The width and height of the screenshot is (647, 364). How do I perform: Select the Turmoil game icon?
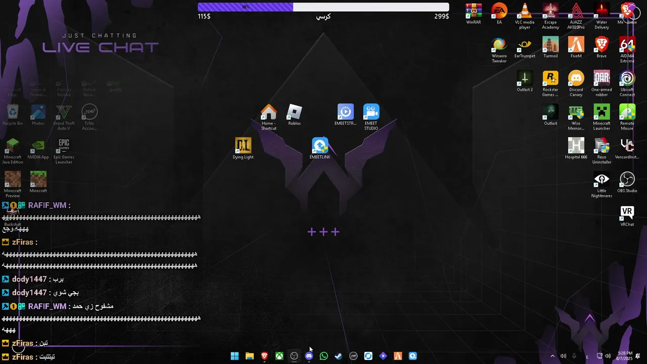[x=550, y=48]
